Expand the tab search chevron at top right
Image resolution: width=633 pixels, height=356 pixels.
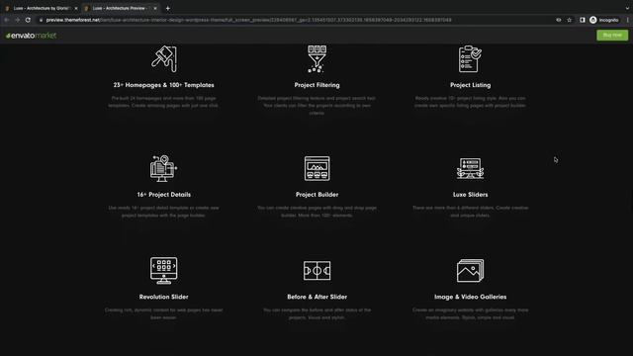point(627,8)
